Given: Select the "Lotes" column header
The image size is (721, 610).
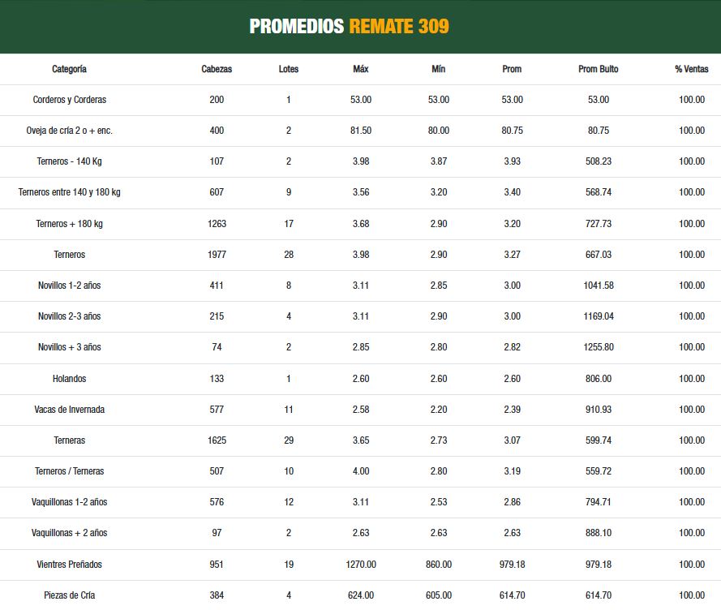Looking at the screenshot, I should 288,69.
